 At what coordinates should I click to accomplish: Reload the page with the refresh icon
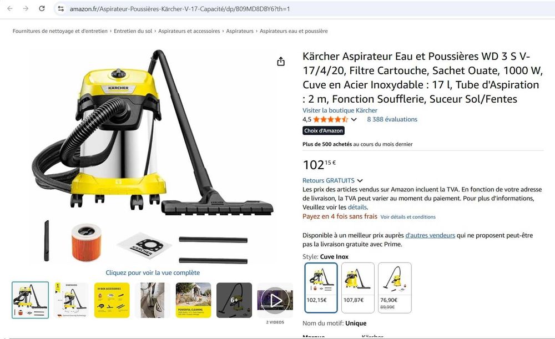[42, 8]
